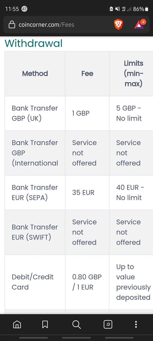Tap the search magnifier icon
Screen dimensions: 153x341
(x=76, y=324)
